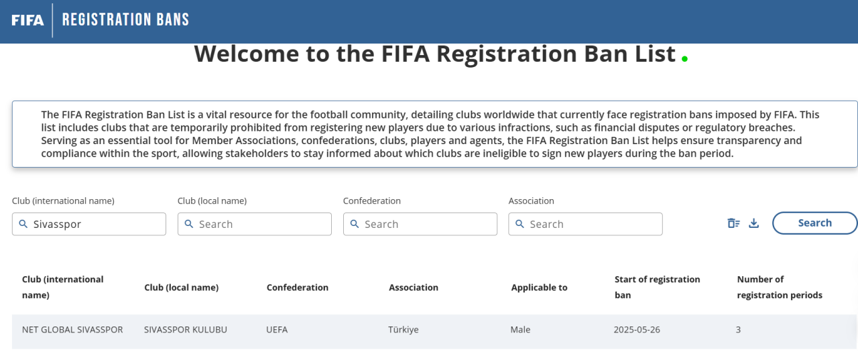
Task: Click the clear filters icon beside download
Action: [x=733, y=223]
